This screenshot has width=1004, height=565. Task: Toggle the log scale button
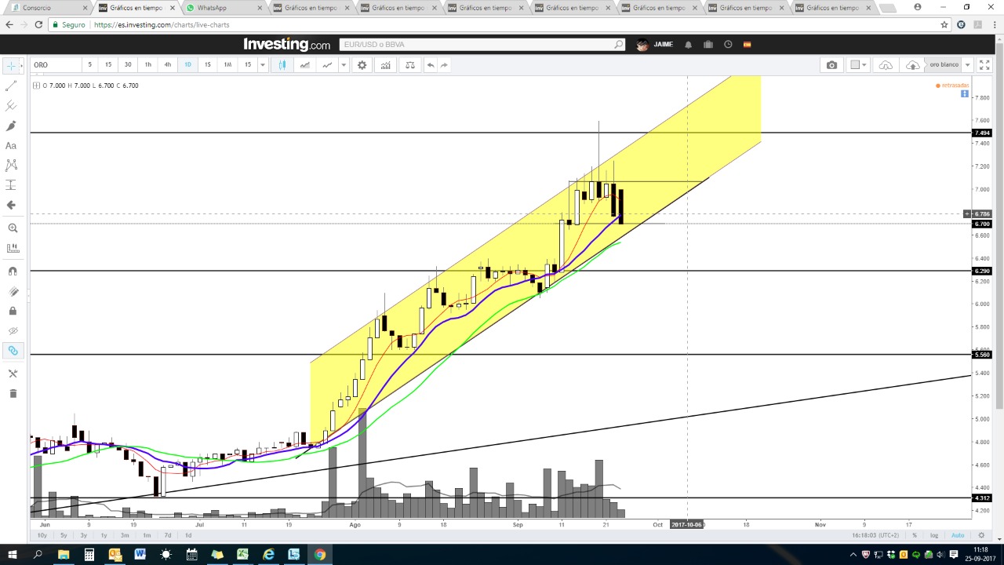tap(933, 535)
